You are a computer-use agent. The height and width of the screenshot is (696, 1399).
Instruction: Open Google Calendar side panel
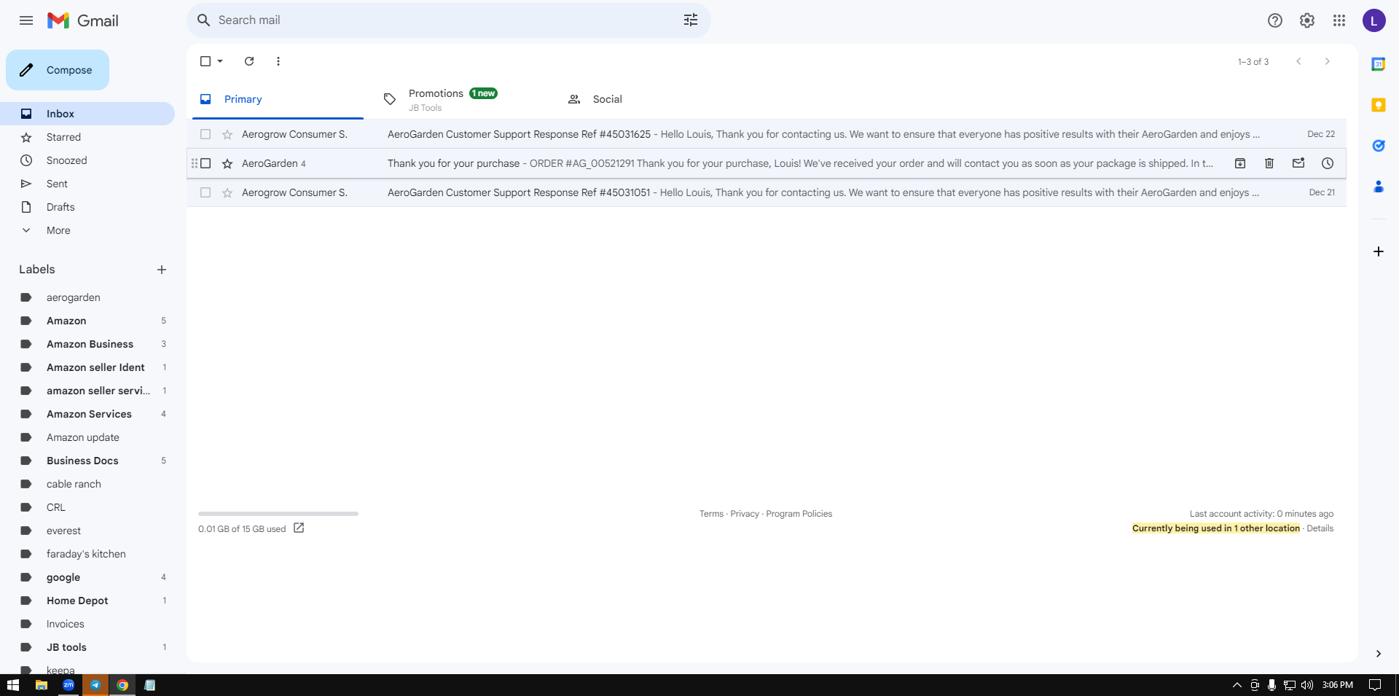1379,64
